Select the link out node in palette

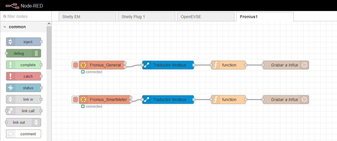(24, 122)
